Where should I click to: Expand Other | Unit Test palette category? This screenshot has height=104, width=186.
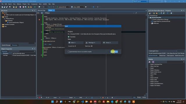pyautogui.click(x=149, y=66)
